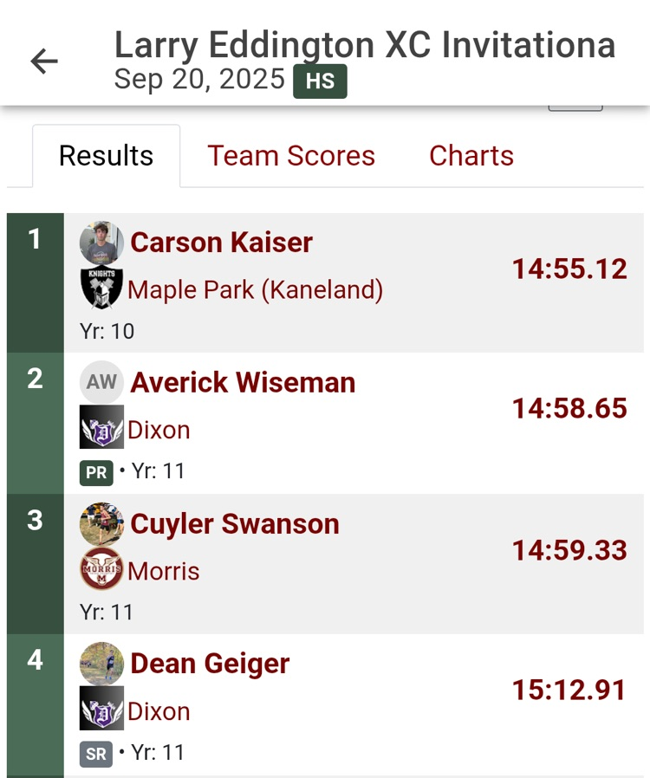Viewport: 650px width, 778px height.
Task: Tap the Larry Eddington XC Invitational title
Action: pyautogui.click(x=365, y=45)
